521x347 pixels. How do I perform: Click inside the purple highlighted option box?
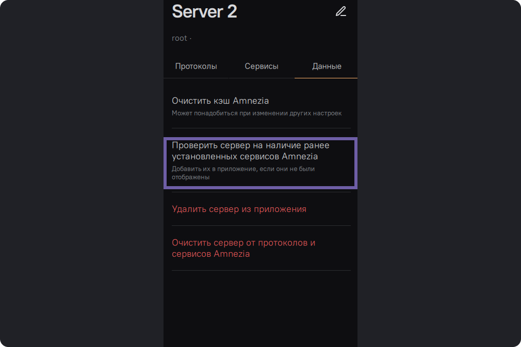tap(260, 162)
